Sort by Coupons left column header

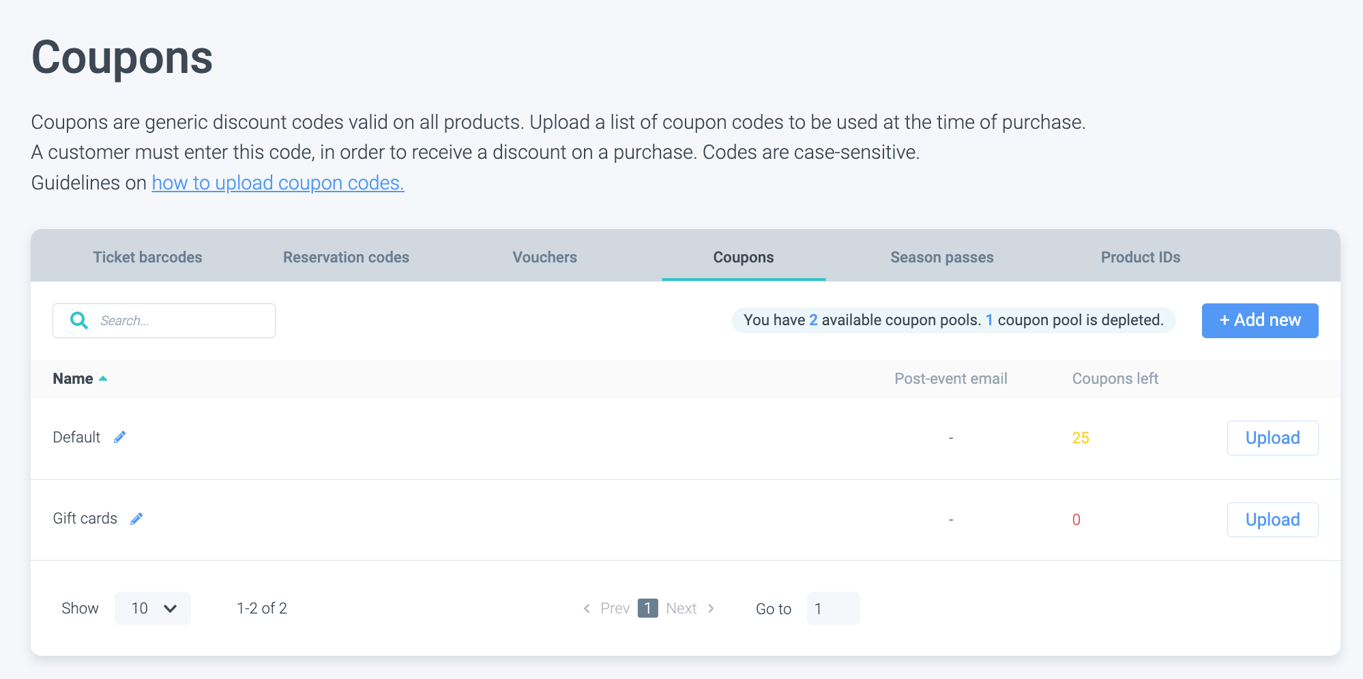(1115, 378)
